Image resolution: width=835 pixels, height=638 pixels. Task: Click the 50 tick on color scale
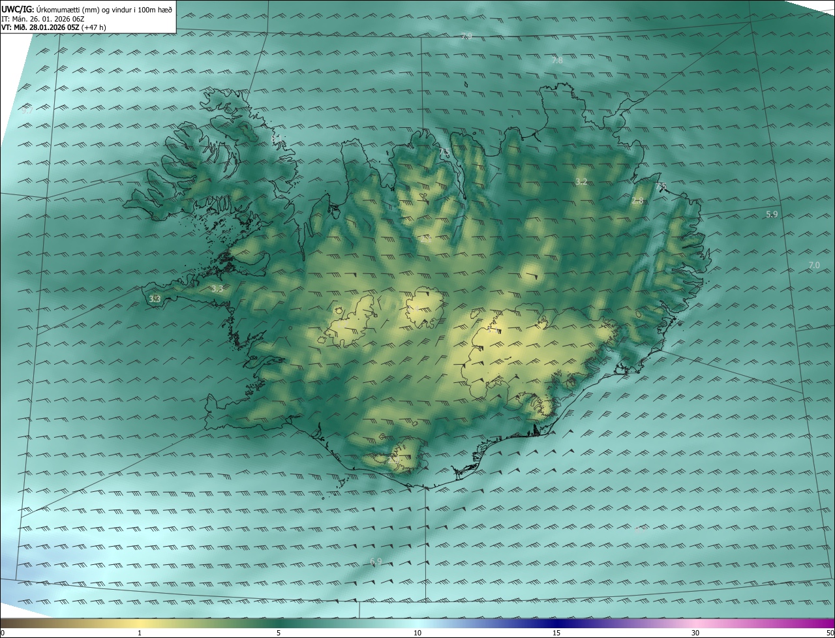tap(830, 633)
